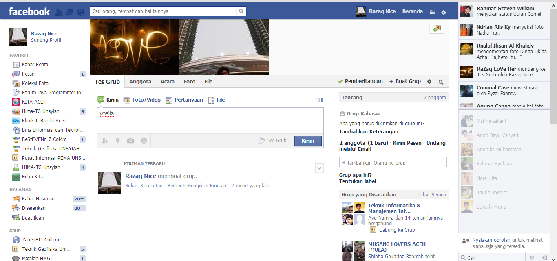Click Kabar Berita icon in sidebar
This screenshot has height=261, width=557.
pyautogui.click(x=16, y=65)
